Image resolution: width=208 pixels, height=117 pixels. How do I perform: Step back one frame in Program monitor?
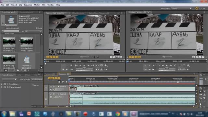[163, 65]
